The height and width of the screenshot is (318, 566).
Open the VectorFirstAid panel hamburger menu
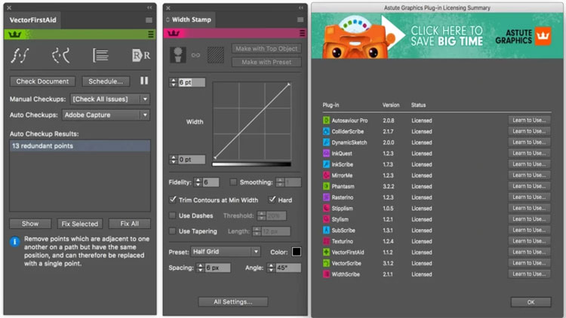pos(149,20)
